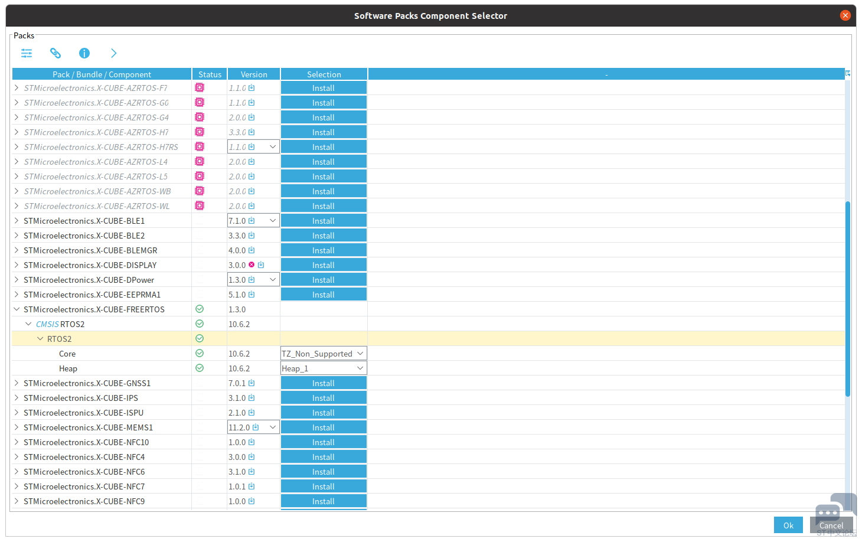Collapse the RTOS2 component group

point(40,338)
